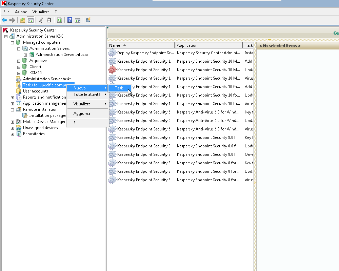Viewport: 339px width, 271px height.
Task: Open the Azione menu
Action: click(x=21, y=12)
